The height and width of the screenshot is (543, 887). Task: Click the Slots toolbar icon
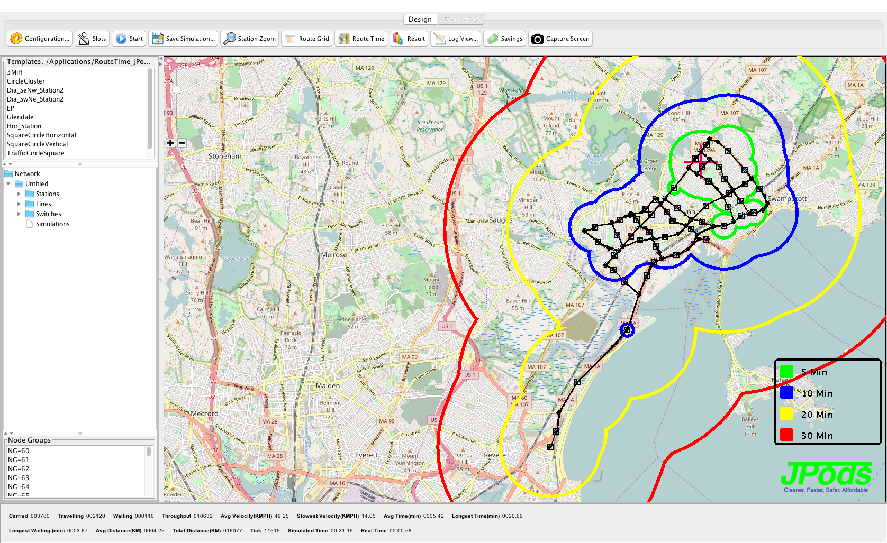pos(84,39)
